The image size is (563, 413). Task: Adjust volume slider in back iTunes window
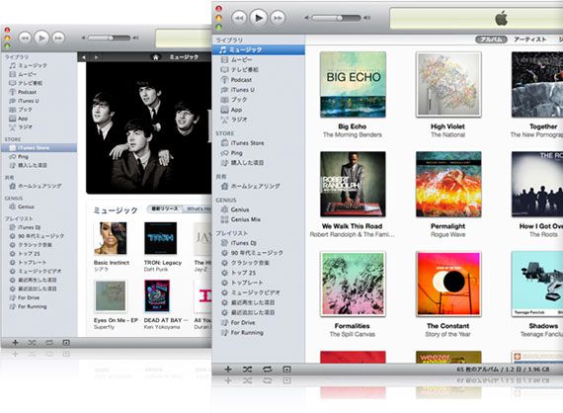pyautogui.click(x=110, y=38)
